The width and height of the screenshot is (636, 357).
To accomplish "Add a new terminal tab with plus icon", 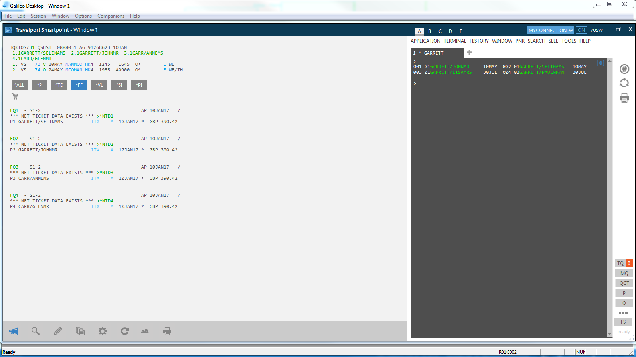I will 469,52.
